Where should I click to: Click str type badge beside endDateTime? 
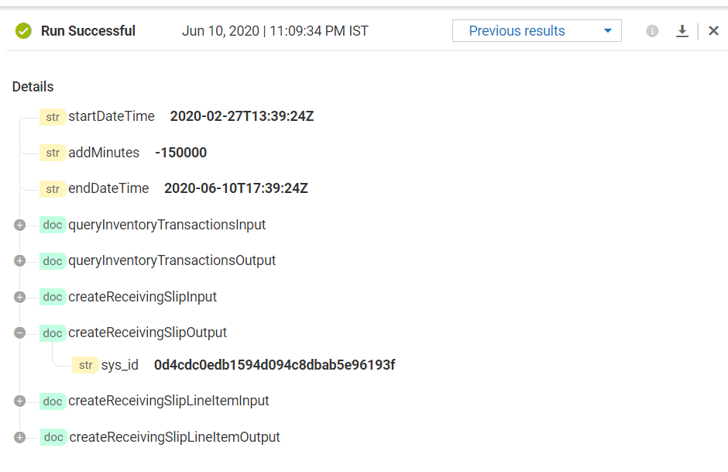point(53,188)
